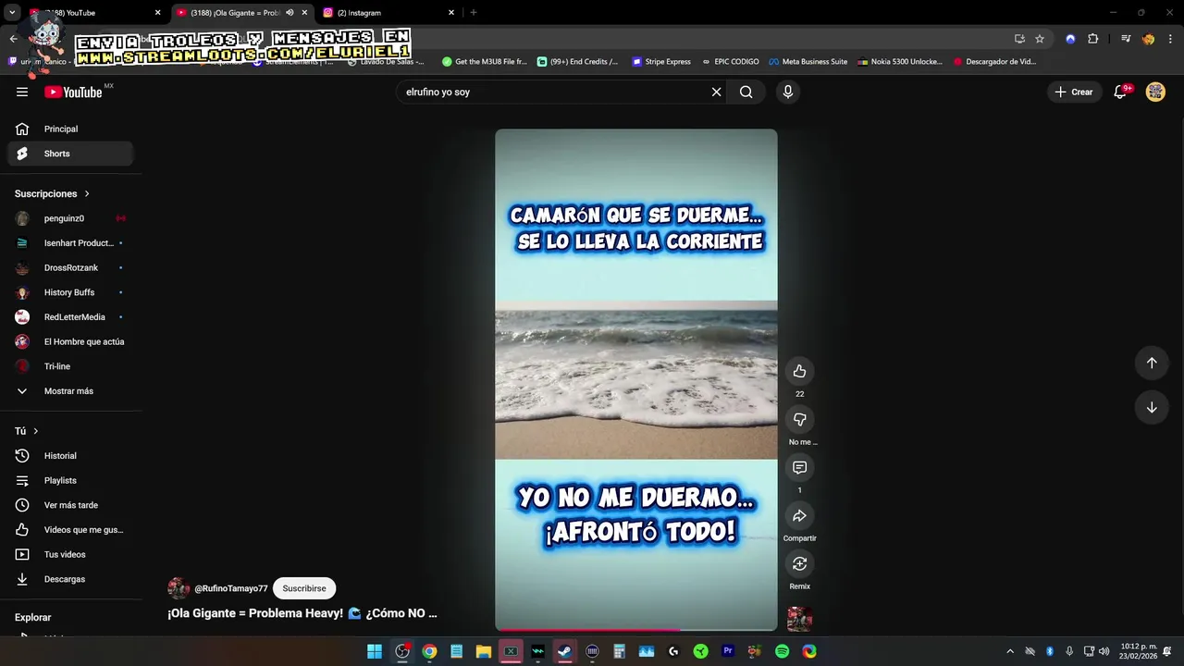Bookmark this page with the star icon

click(1040, 39)
